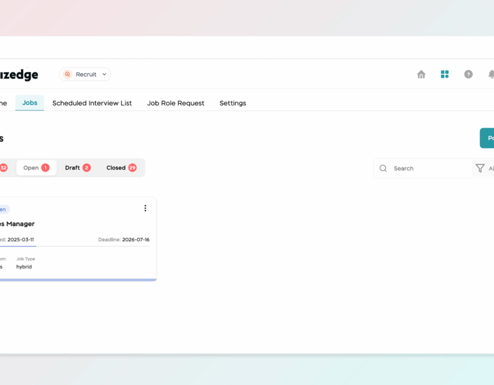Open Scheduled Interview List tab
Image resolution: width=494 pixels, height=385 pixels.
point(92,103)
